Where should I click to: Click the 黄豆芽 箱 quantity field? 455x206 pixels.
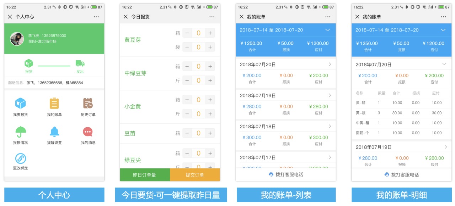[x=198, y=33]
